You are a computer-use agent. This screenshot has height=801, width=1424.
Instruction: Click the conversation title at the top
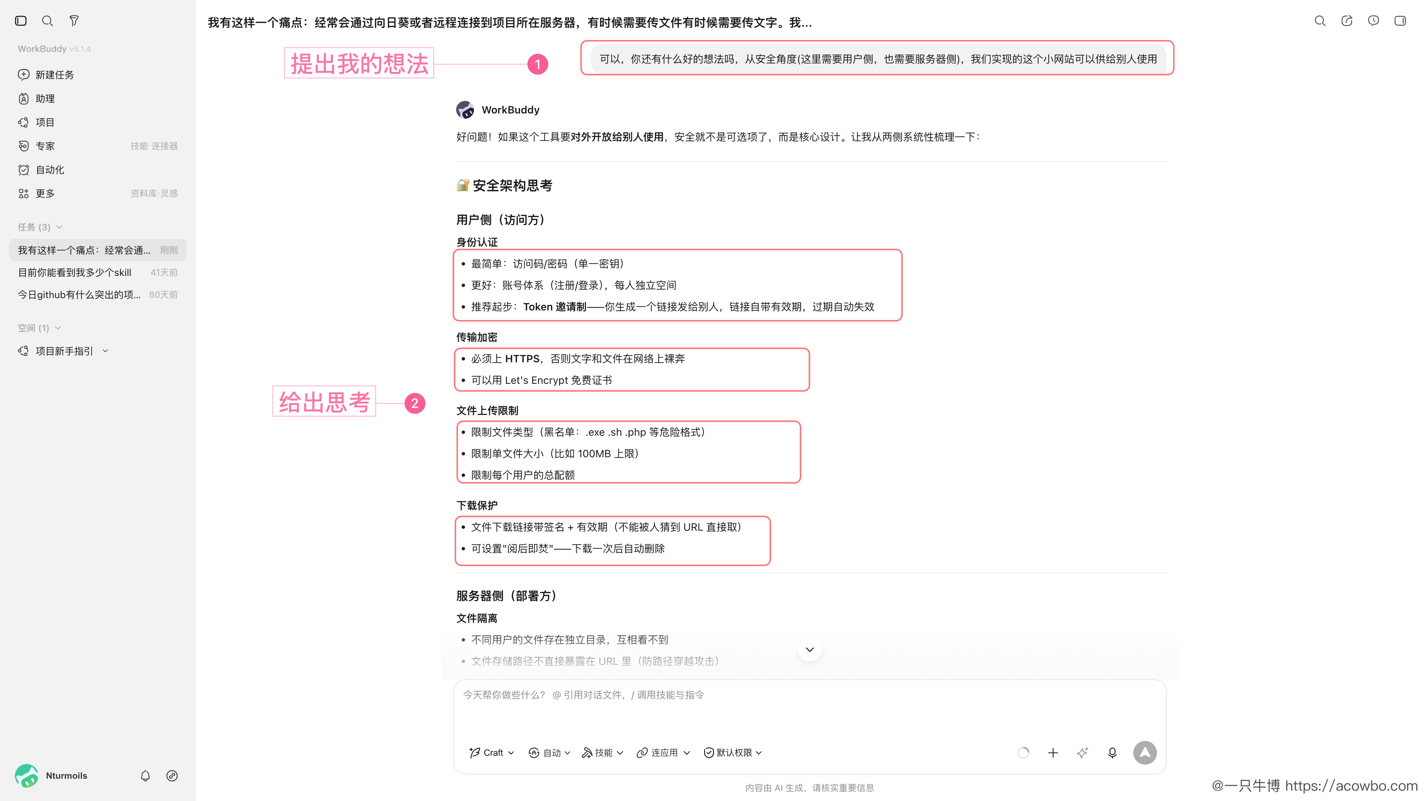point(510,23)
